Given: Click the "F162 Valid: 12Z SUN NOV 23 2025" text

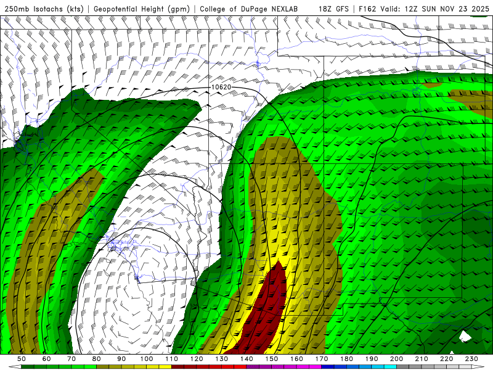Looking at the screenshot, I should 424,9.
